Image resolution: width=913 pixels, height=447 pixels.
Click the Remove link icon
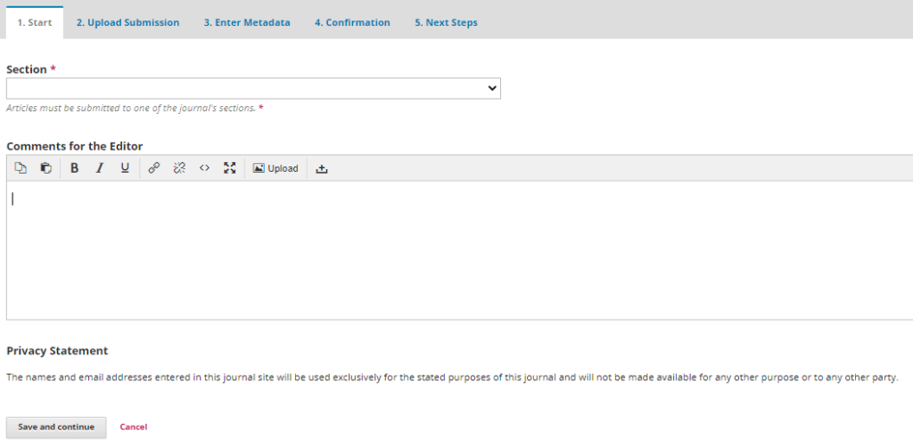(x=179, y=168)
